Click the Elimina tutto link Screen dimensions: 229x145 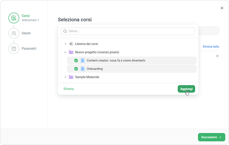(211, 47)
